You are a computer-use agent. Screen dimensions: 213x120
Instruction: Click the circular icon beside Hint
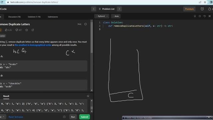tap(85, 24)
